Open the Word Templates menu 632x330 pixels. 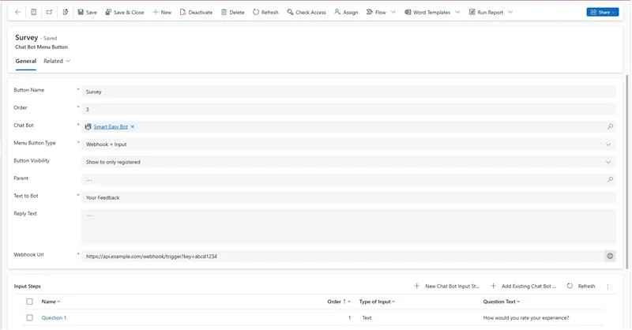[431, 12]
